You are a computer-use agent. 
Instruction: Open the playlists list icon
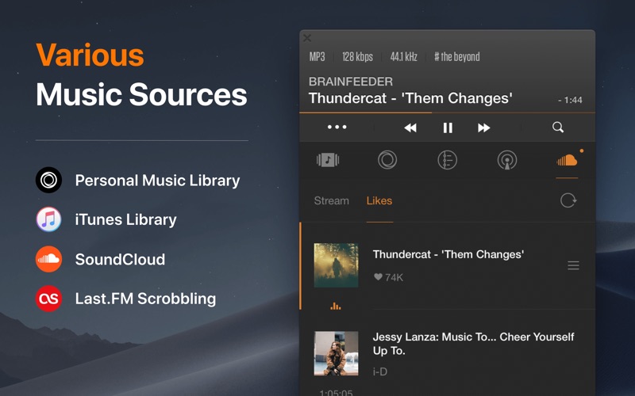click(447, 160)
